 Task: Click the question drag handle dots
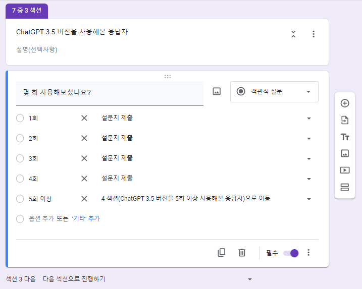click(x=168, y=77)
